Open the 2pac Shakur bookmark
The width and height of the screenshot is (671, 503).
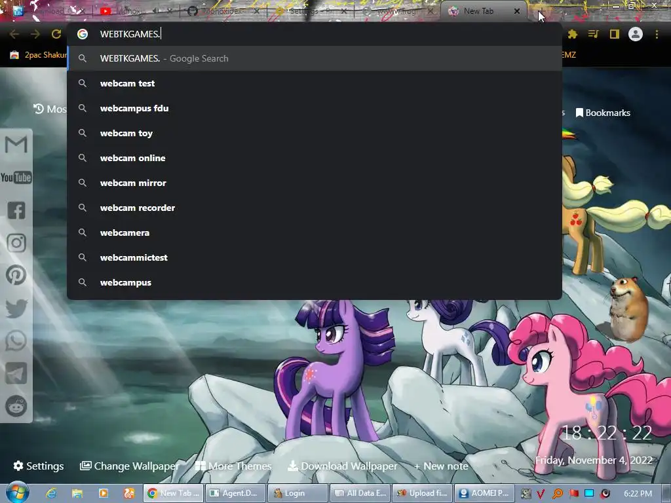[39, 55]
